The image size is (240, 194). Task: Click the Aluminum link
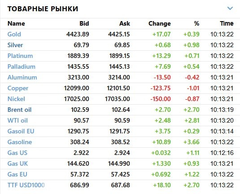click(x=22, y=77)
